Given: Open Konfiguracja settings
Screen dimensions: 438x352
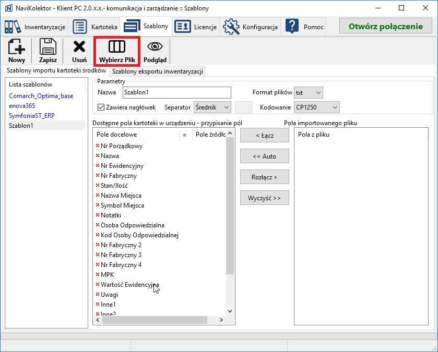Looking at the screenshot, I should point(250,27).
